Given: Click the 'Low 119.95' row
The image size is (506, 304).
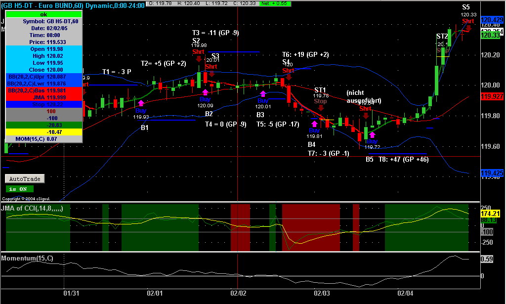Looking at the screenshot, I should click(44, 63).
